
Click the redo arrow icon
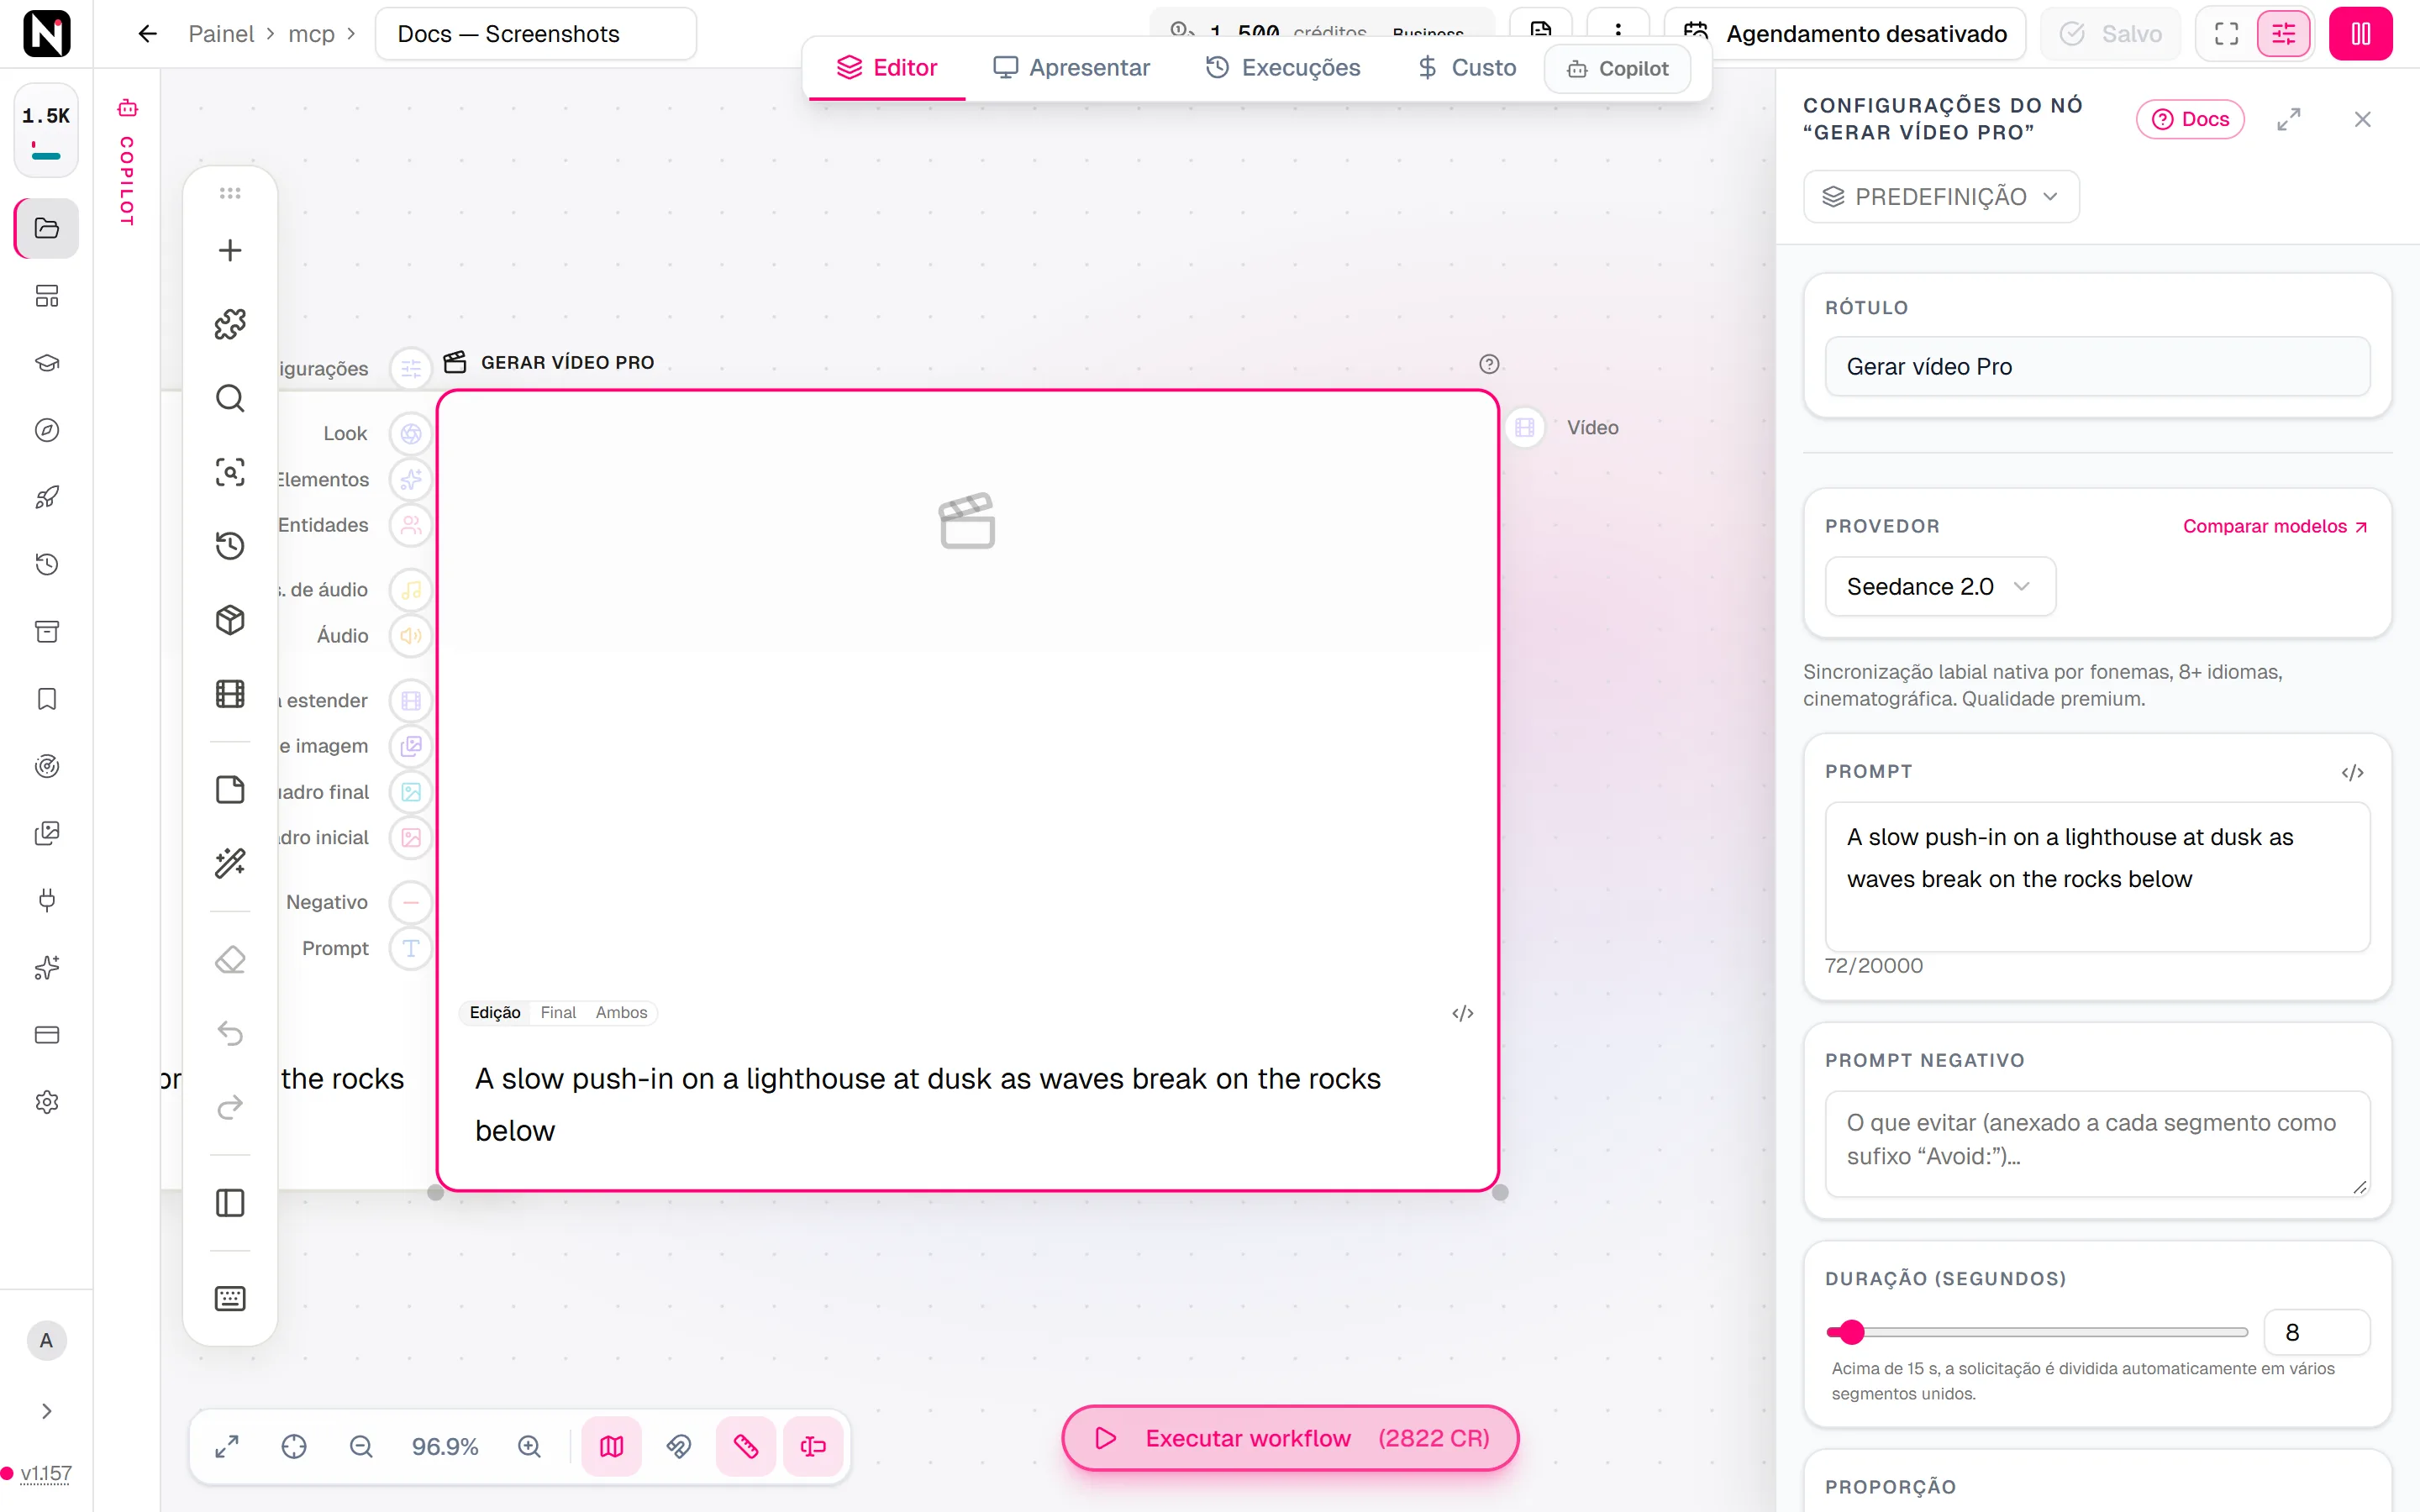[230, 1107]
